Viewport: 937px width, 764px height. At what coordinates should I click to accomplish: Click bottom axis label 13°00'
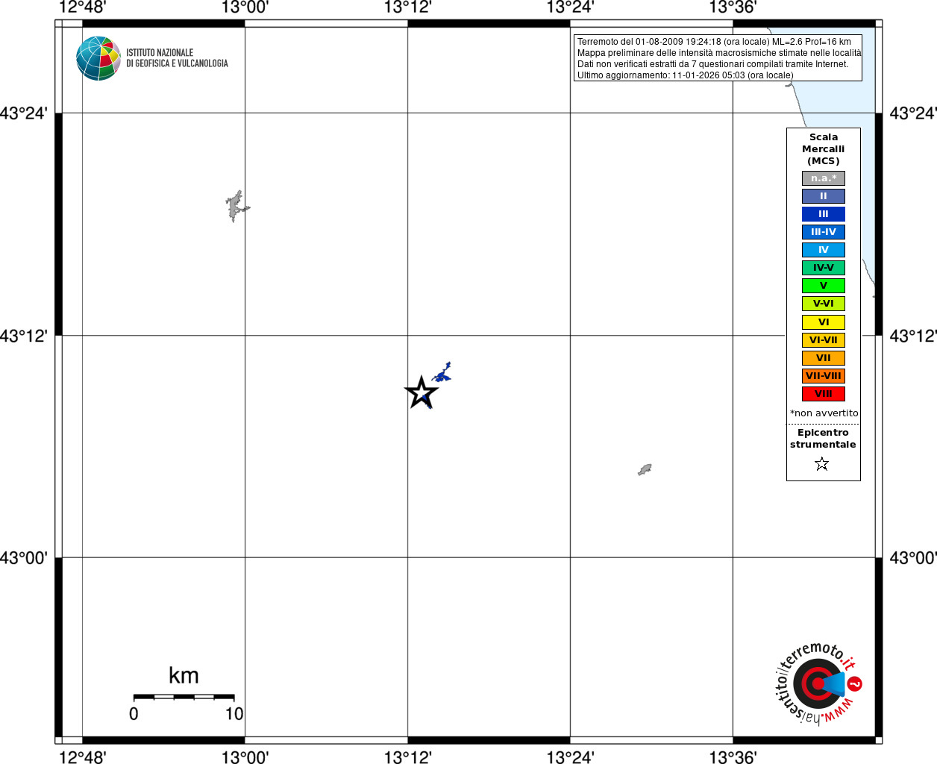(x=245, y=757)
